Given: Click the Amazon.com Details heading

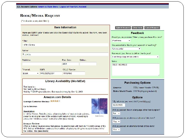Looking at the screenshot, I should pyautogui.click(x=57, y=97).
